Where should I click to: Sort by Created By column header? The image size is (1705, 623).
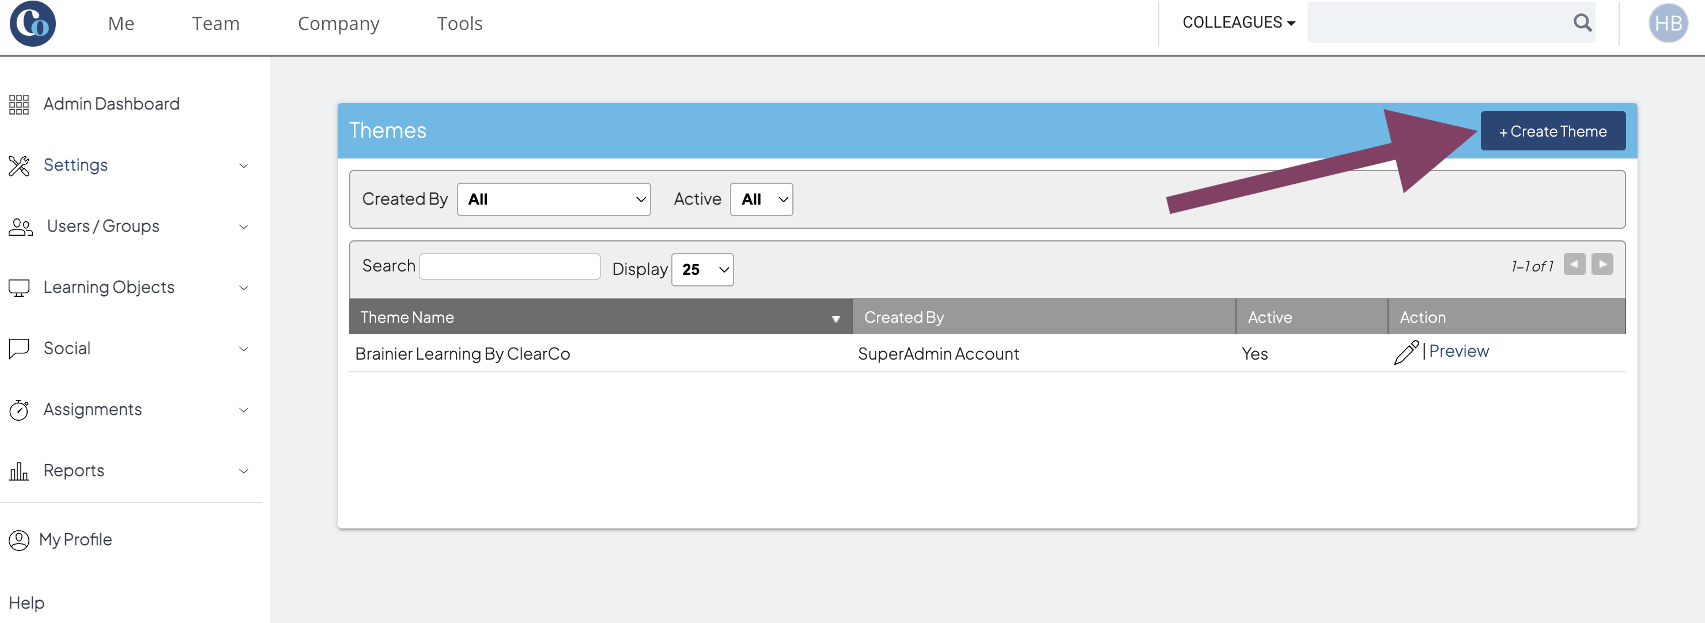[1044, 317]
